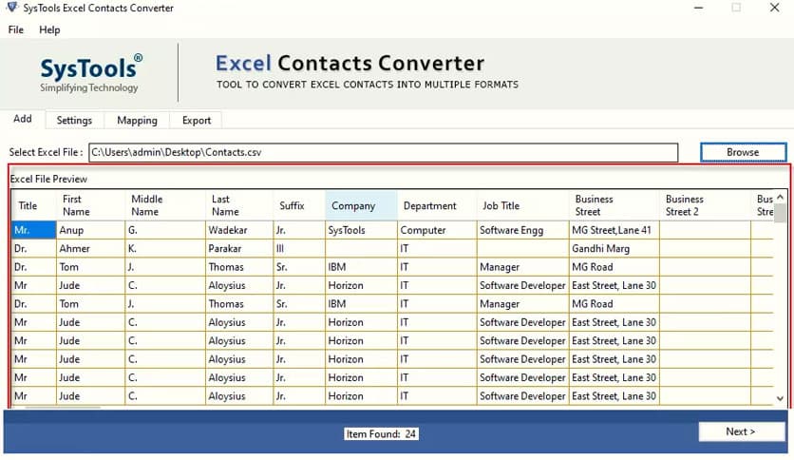
Task: Click the Suffix column header
Action: [x=299, y=205]
